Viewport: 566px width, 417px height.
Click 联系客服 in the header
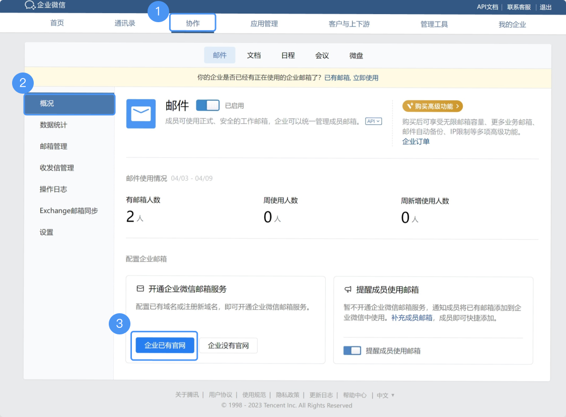coord(519,7)
